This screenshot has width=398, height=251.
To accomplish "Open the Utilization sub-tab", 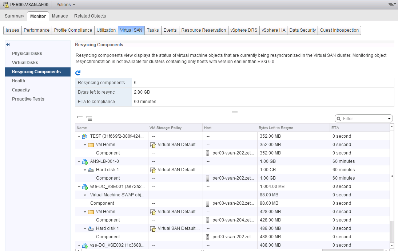I will (106, 30).
